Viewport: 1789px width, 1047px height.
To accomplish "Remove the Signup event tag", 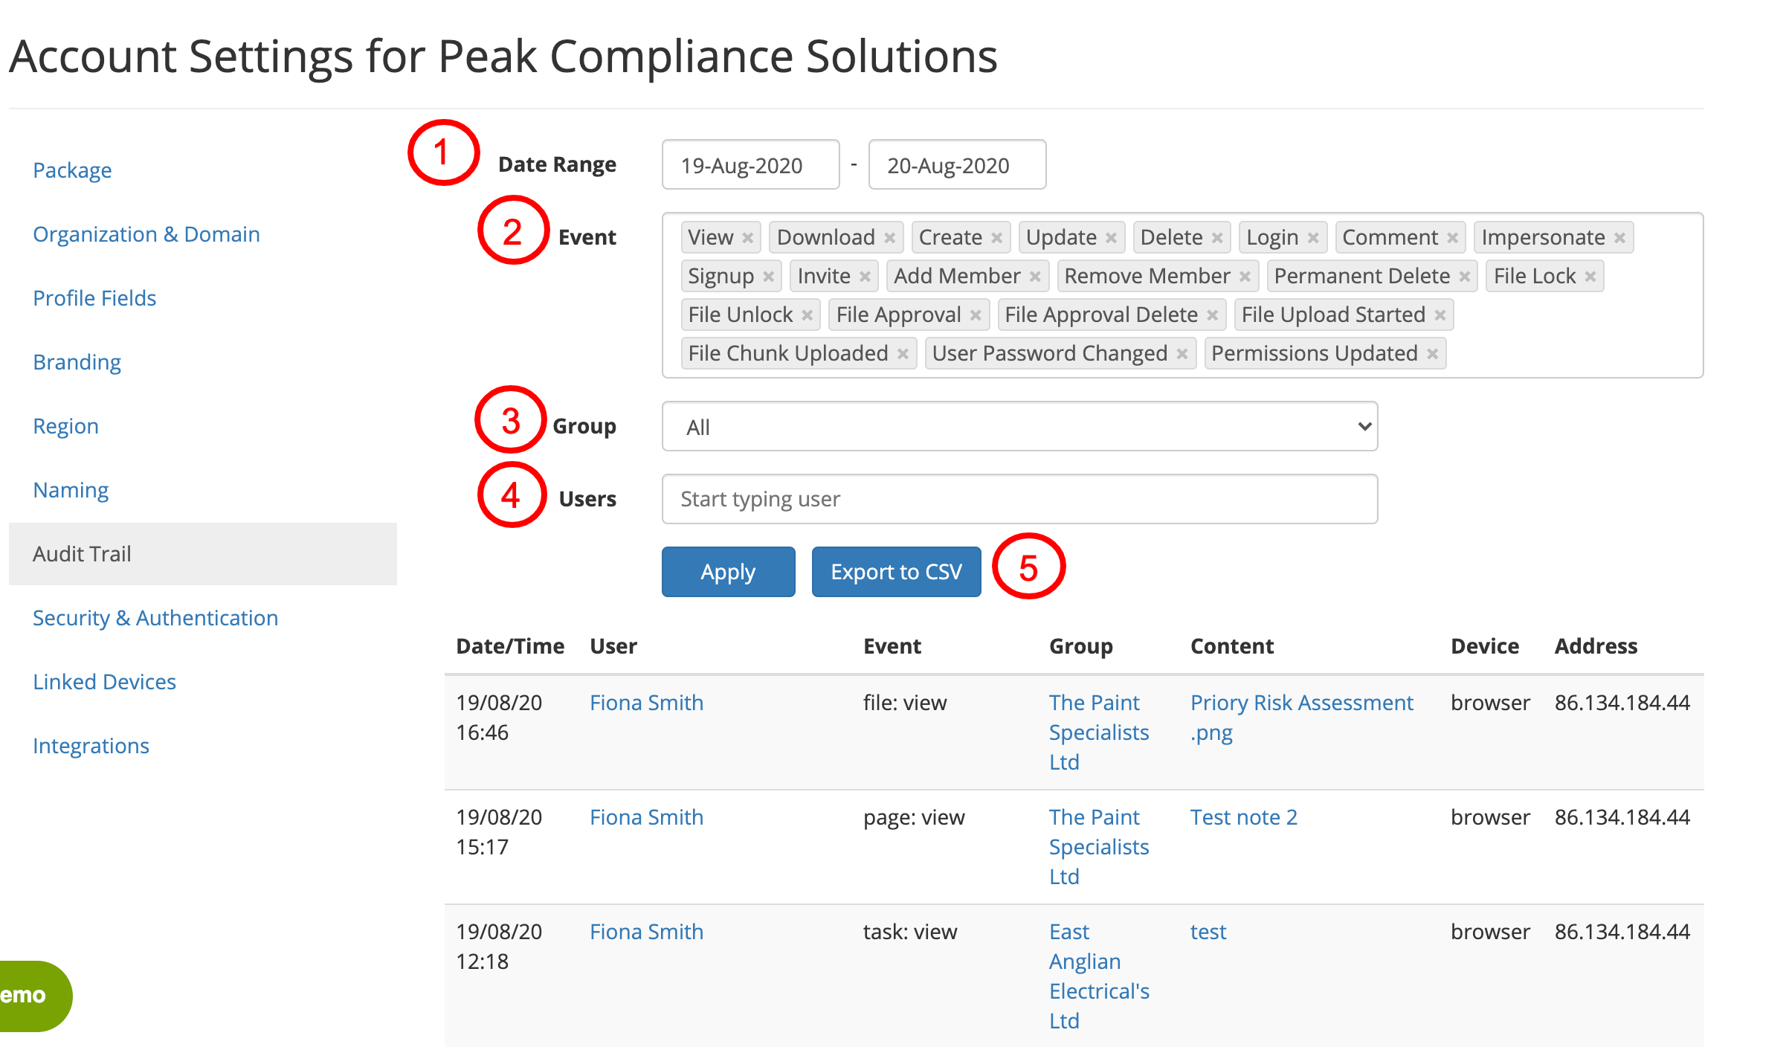I will [769, 277].
